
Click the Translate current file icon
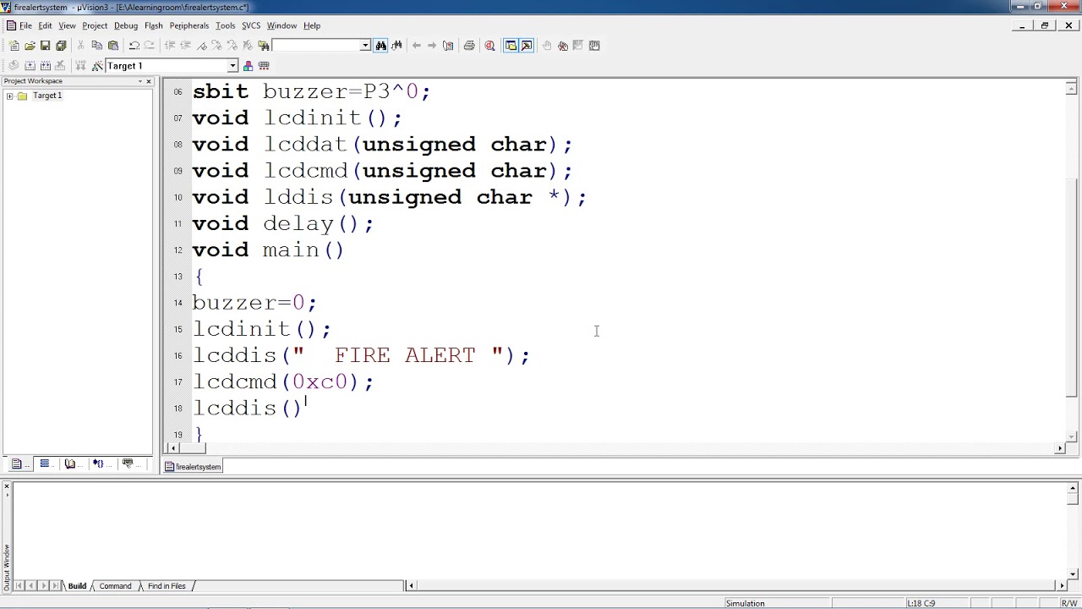click(14, 66)
